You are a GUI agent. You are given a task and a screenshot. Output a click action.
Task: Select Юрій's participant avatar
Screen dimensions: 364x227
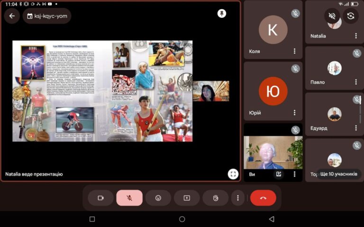(x=273, y=91)
